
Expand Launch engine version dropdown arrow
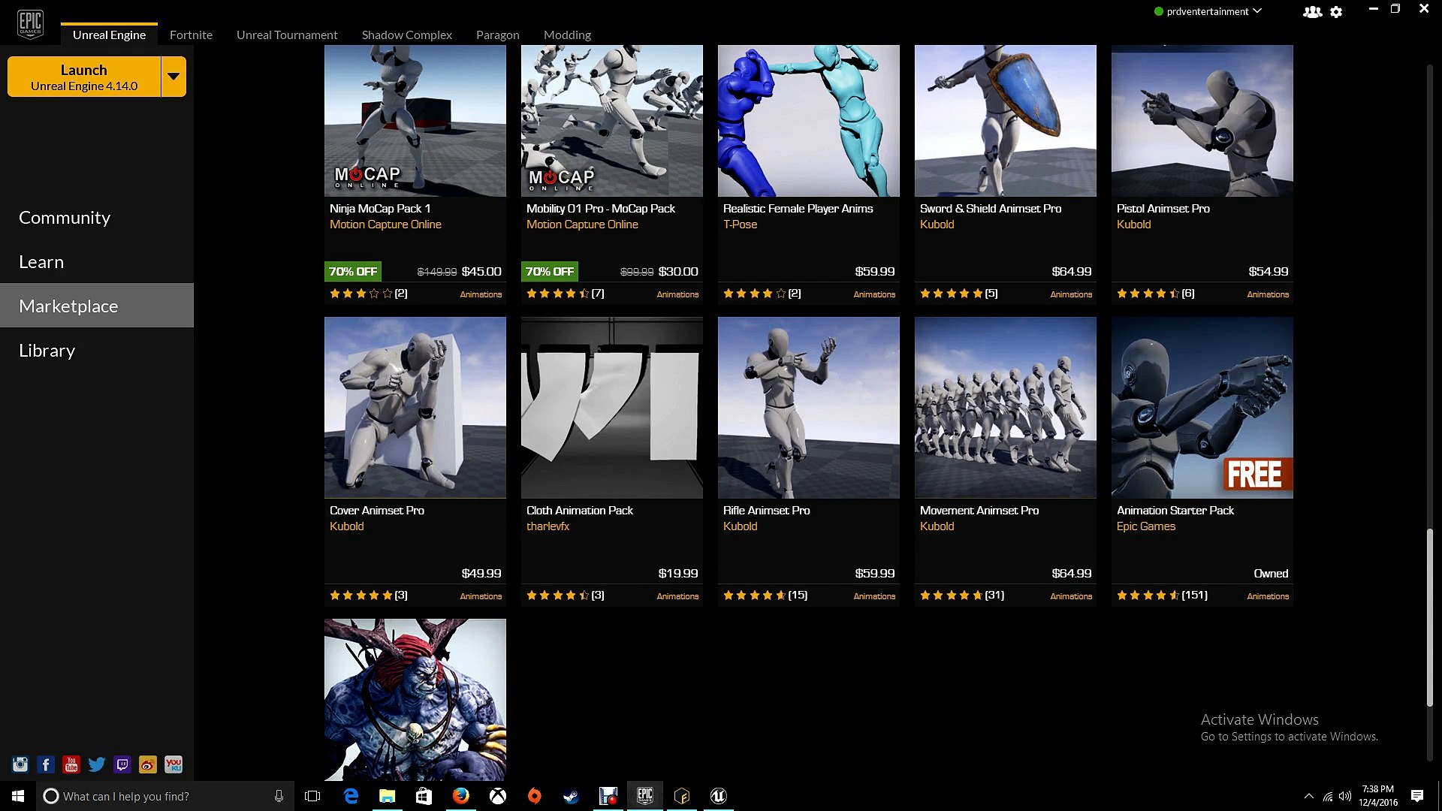tap(173, 77)
